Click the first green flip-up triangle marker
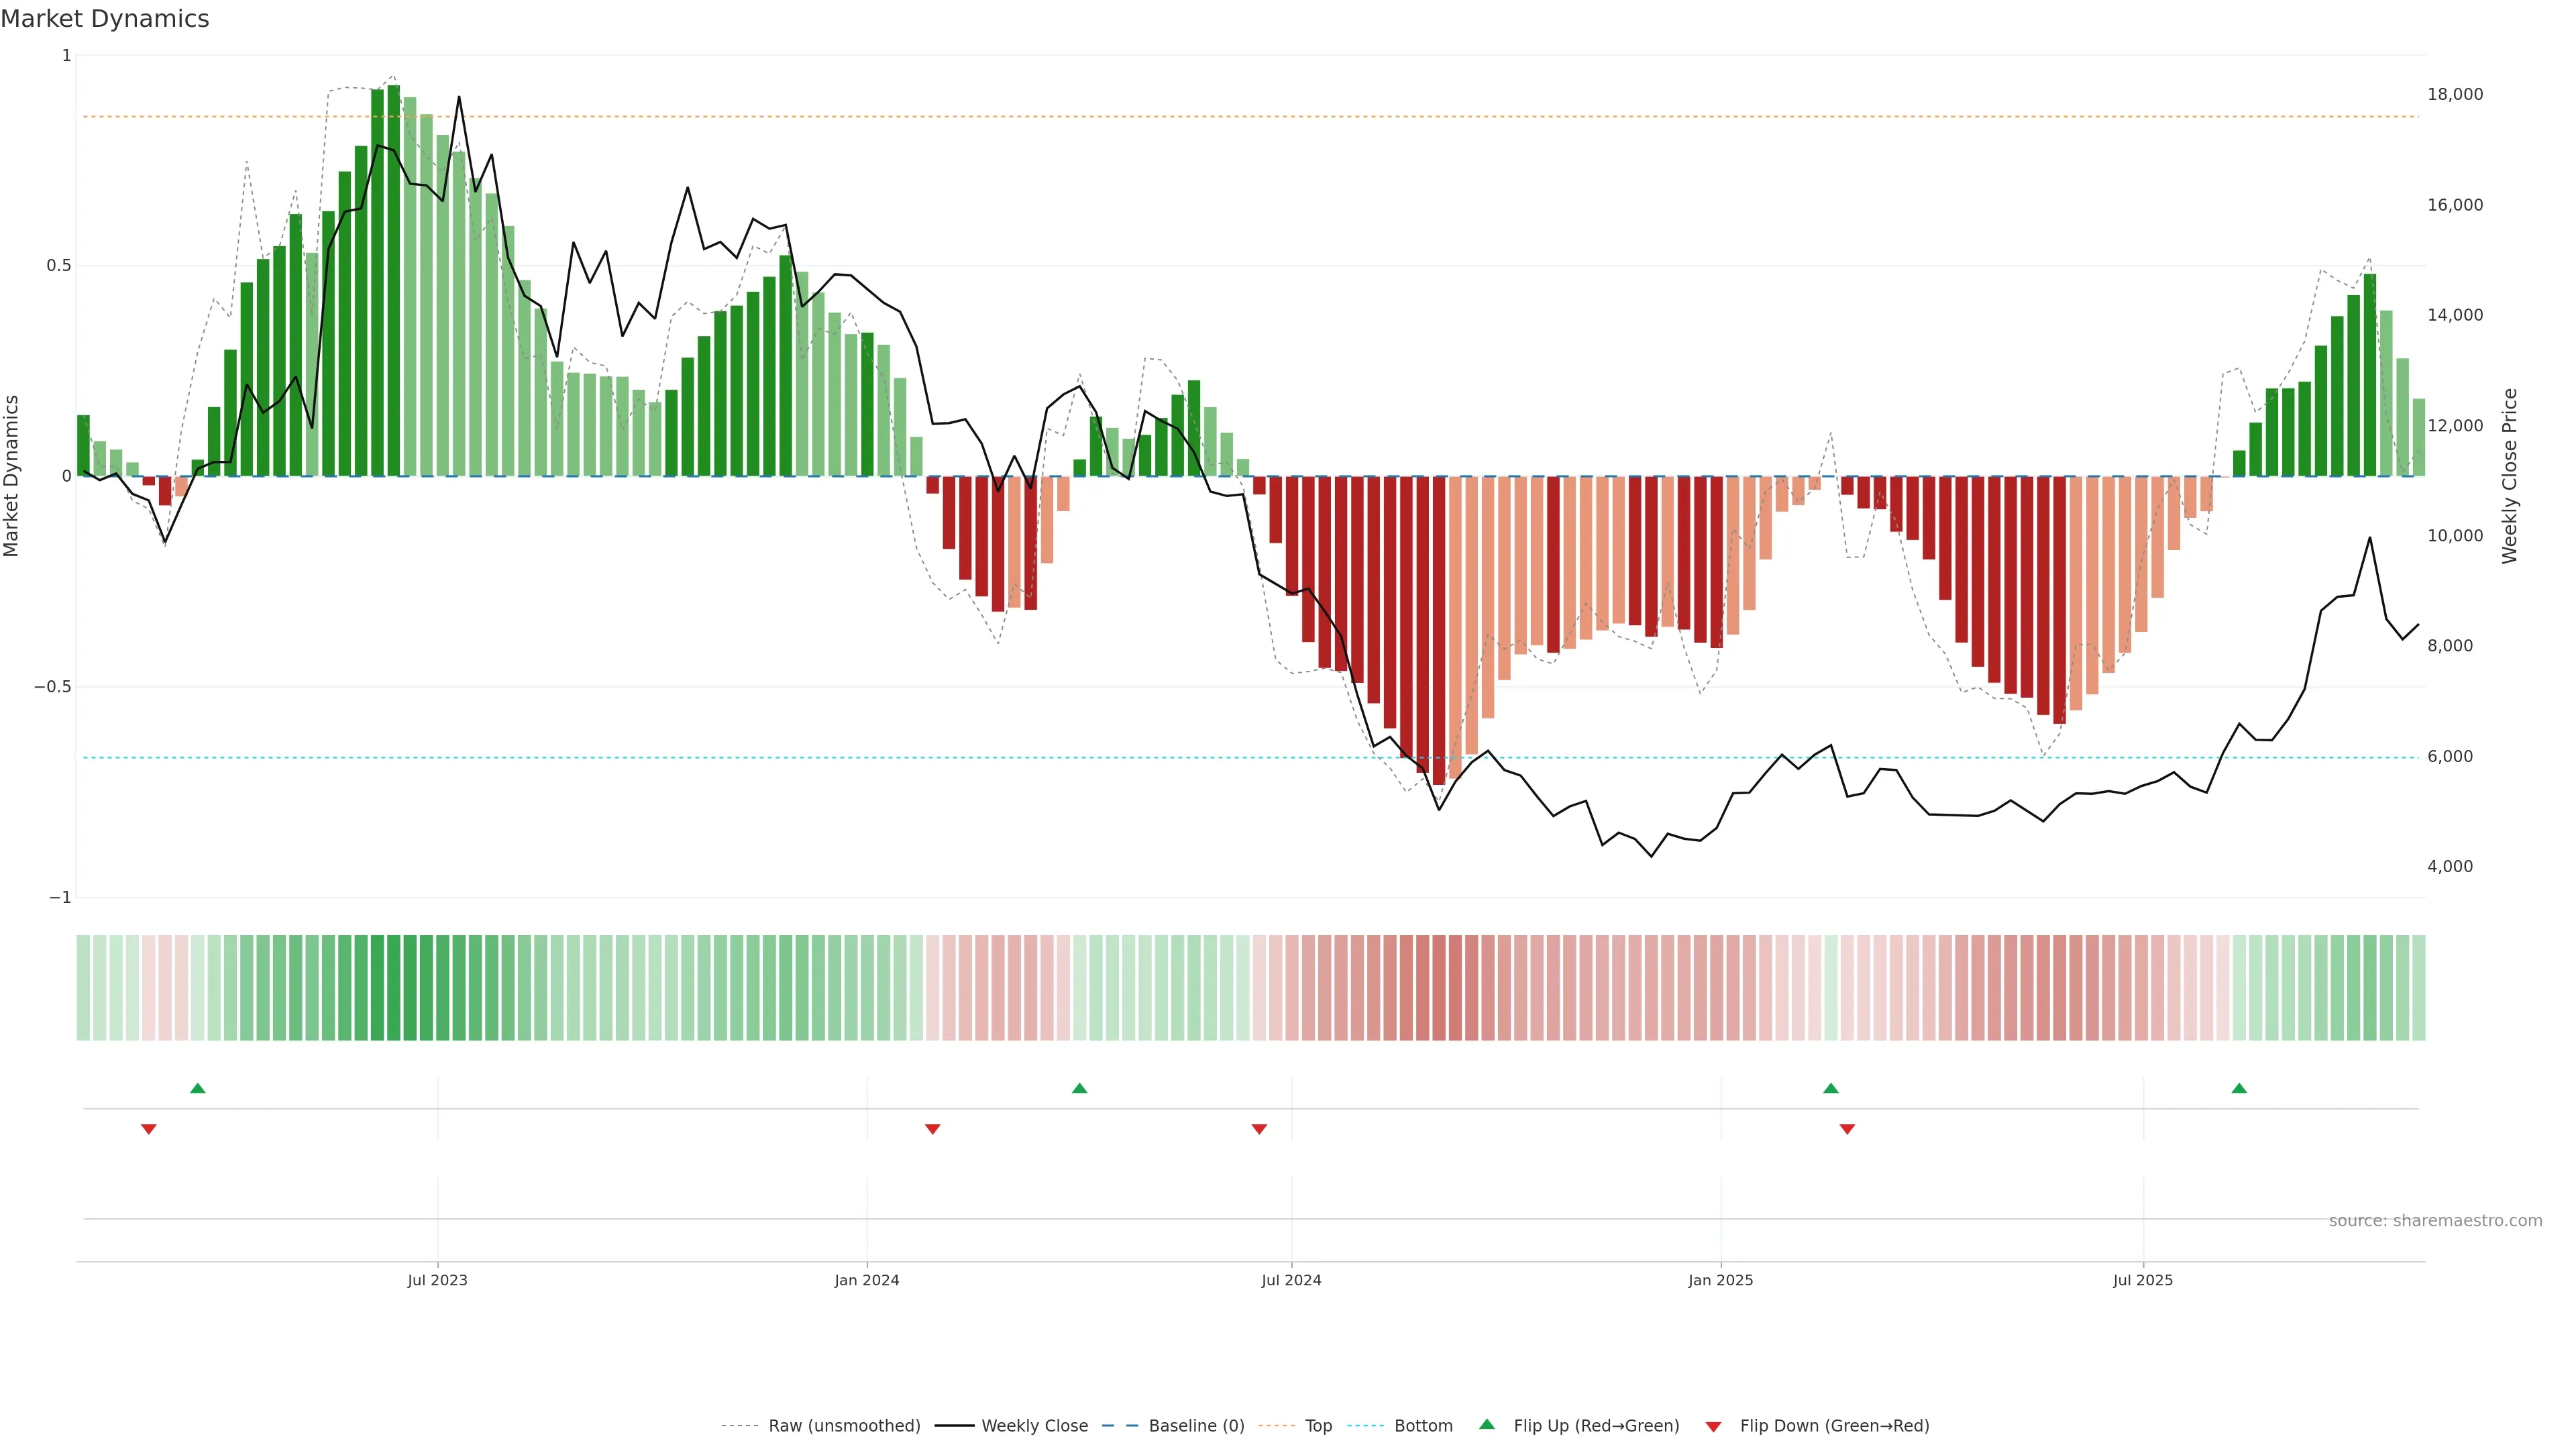 [x=198, y=1088]
